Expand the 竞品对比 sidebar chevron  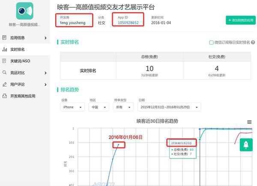45,73
